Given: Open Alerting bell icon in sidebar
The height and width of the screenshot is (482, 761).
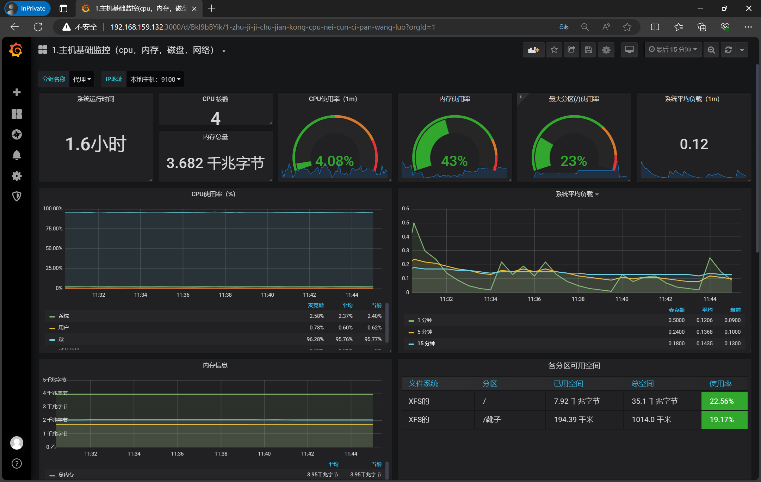Looking at the screenshot, I should pos(17,155).
